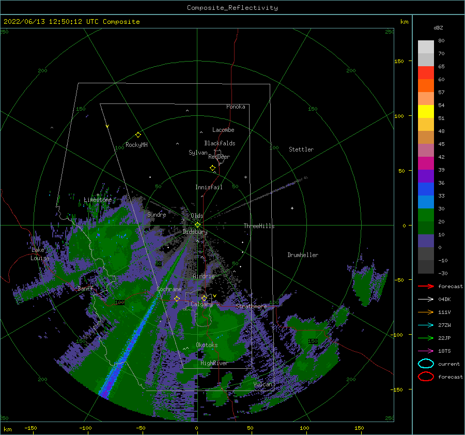Click the red forecast arrow in legend
This screenshot has height=435, width=465.
[x=426, y=286]
